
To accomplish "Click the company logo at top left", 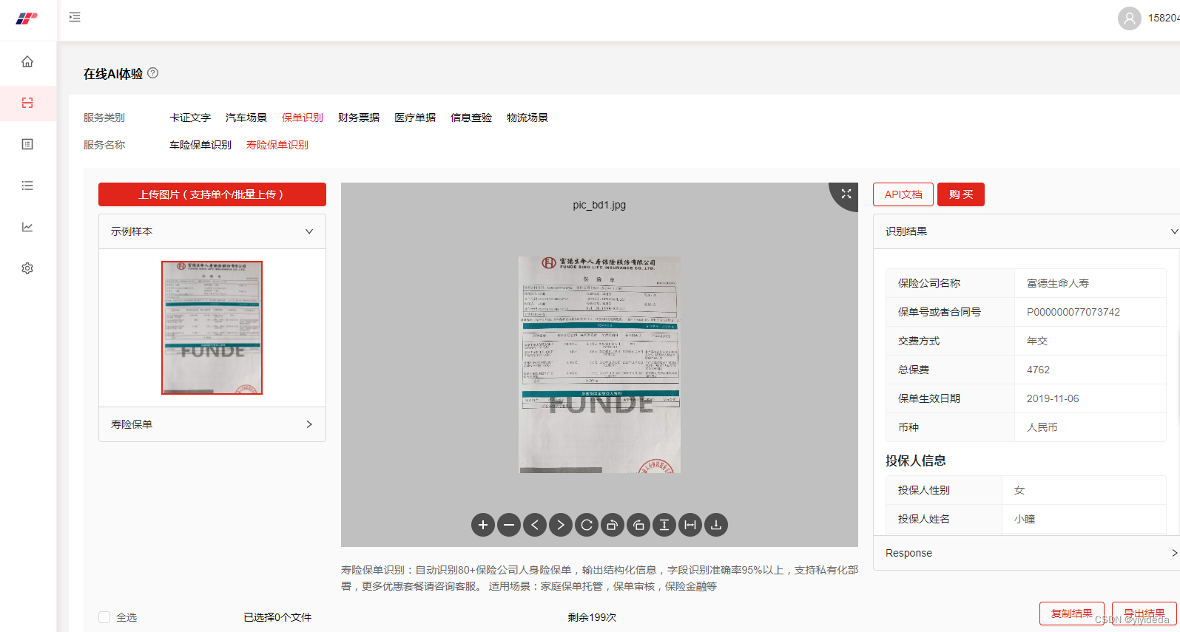I will click(27, 18).
